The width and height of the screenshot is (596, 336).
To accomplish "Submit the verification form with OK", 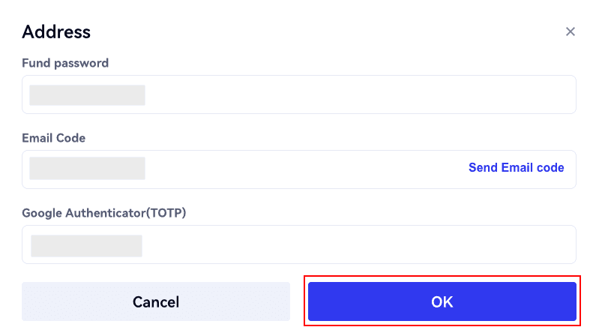I will coord(442,301).
